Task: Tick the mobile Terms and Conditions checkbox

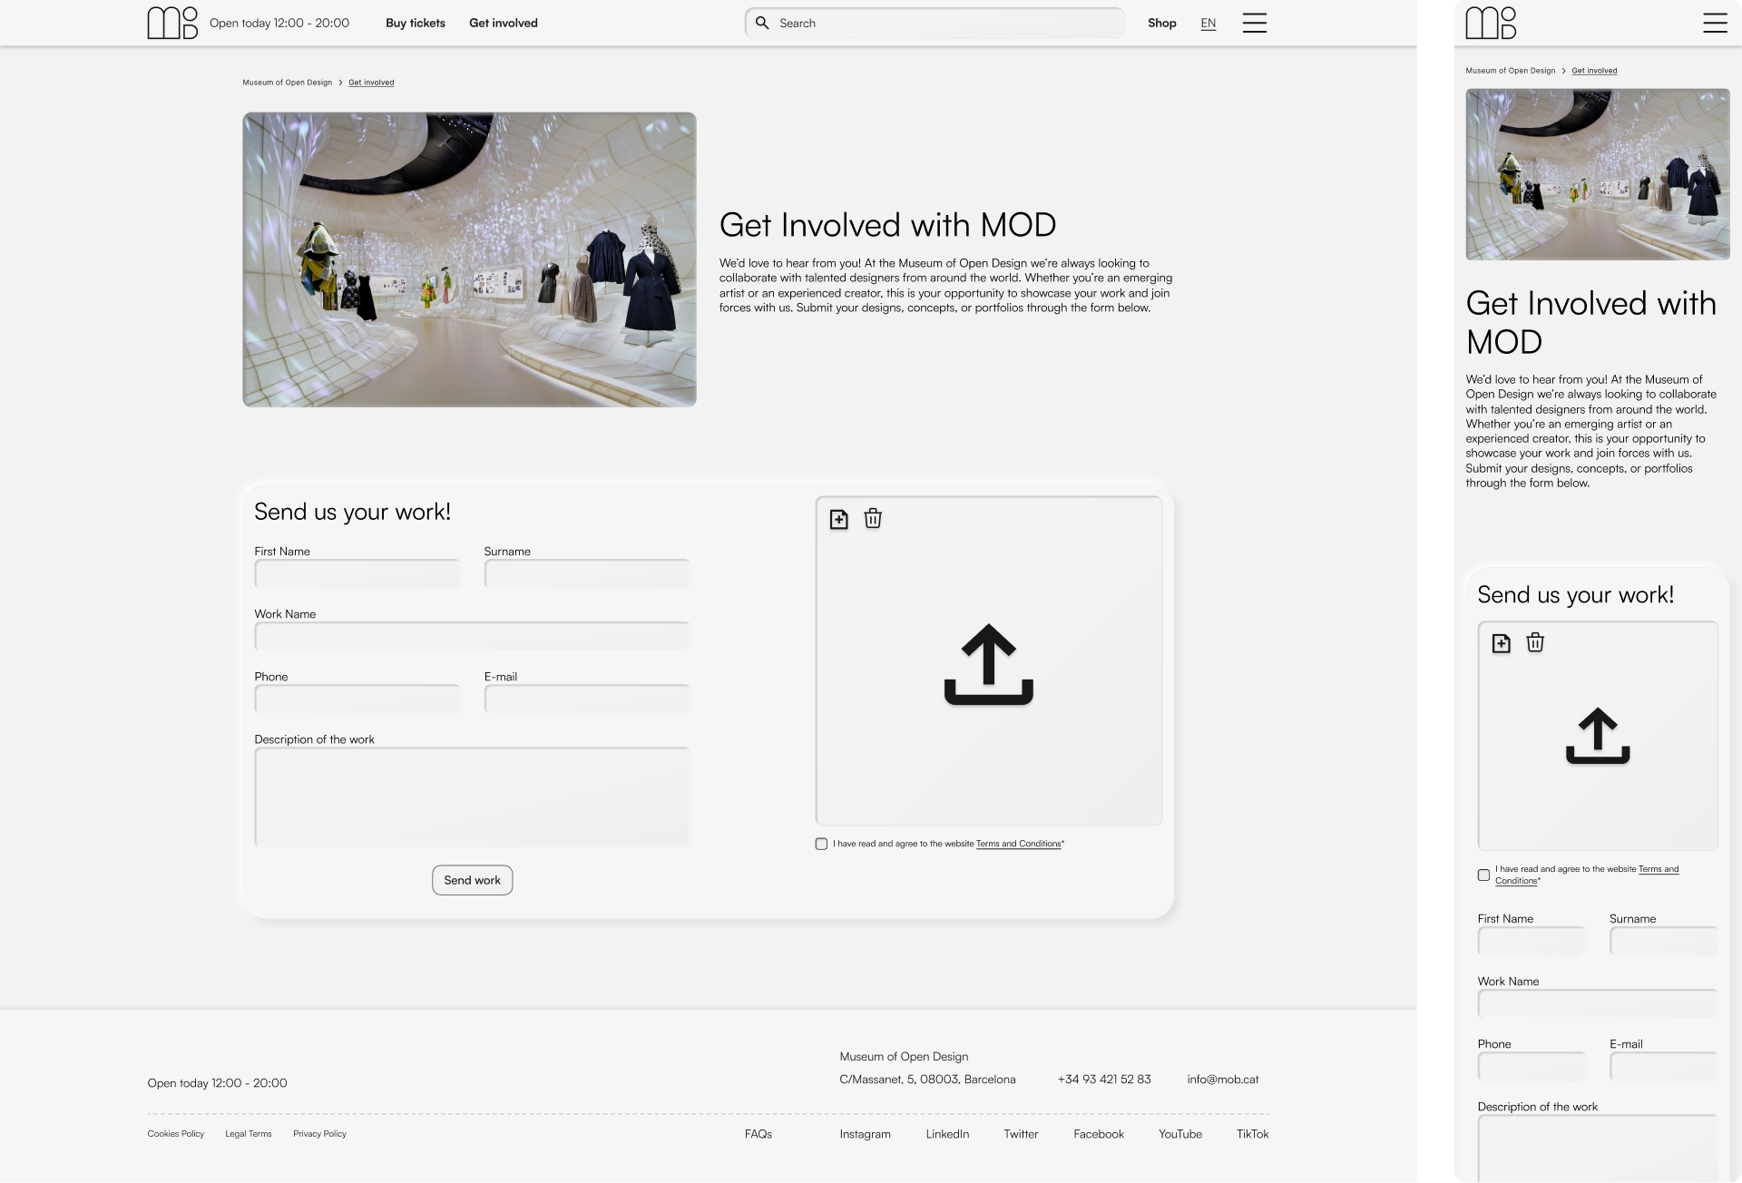Action: tap(1483, 875)
